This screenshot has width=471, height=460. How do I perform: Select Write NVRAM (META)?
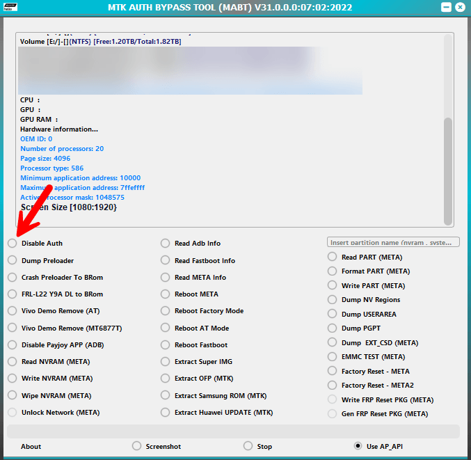click(13, 379)
